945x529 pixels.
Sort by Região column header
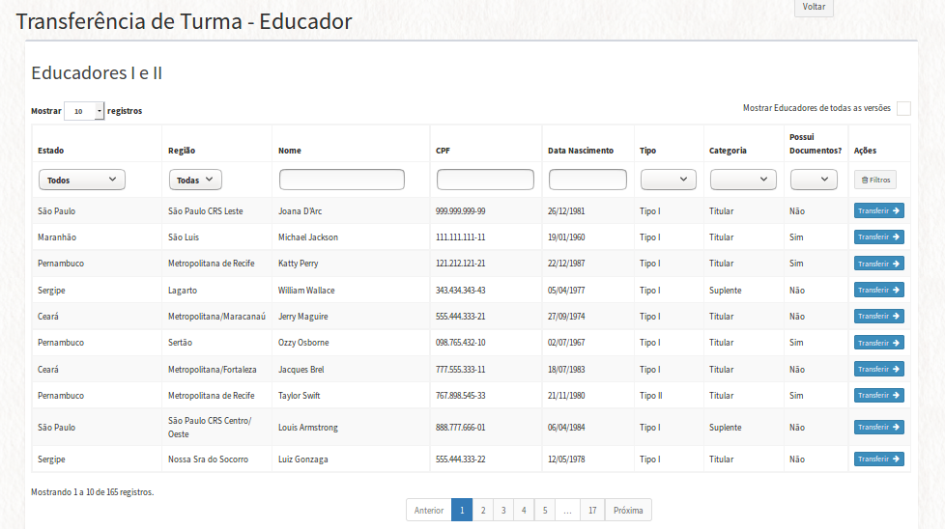coord(182,151)
